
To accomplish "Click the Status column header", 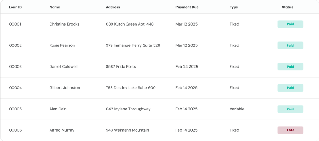I will (x=288, y=7).
